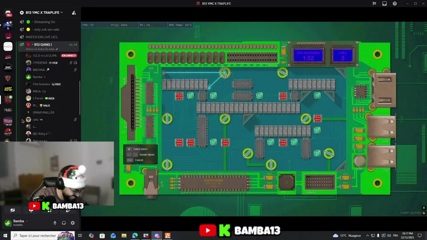The width and height of the screenshot is (427, 240).
Task: Open the EN DIRECT stream badge
Action: click(69, 55)
